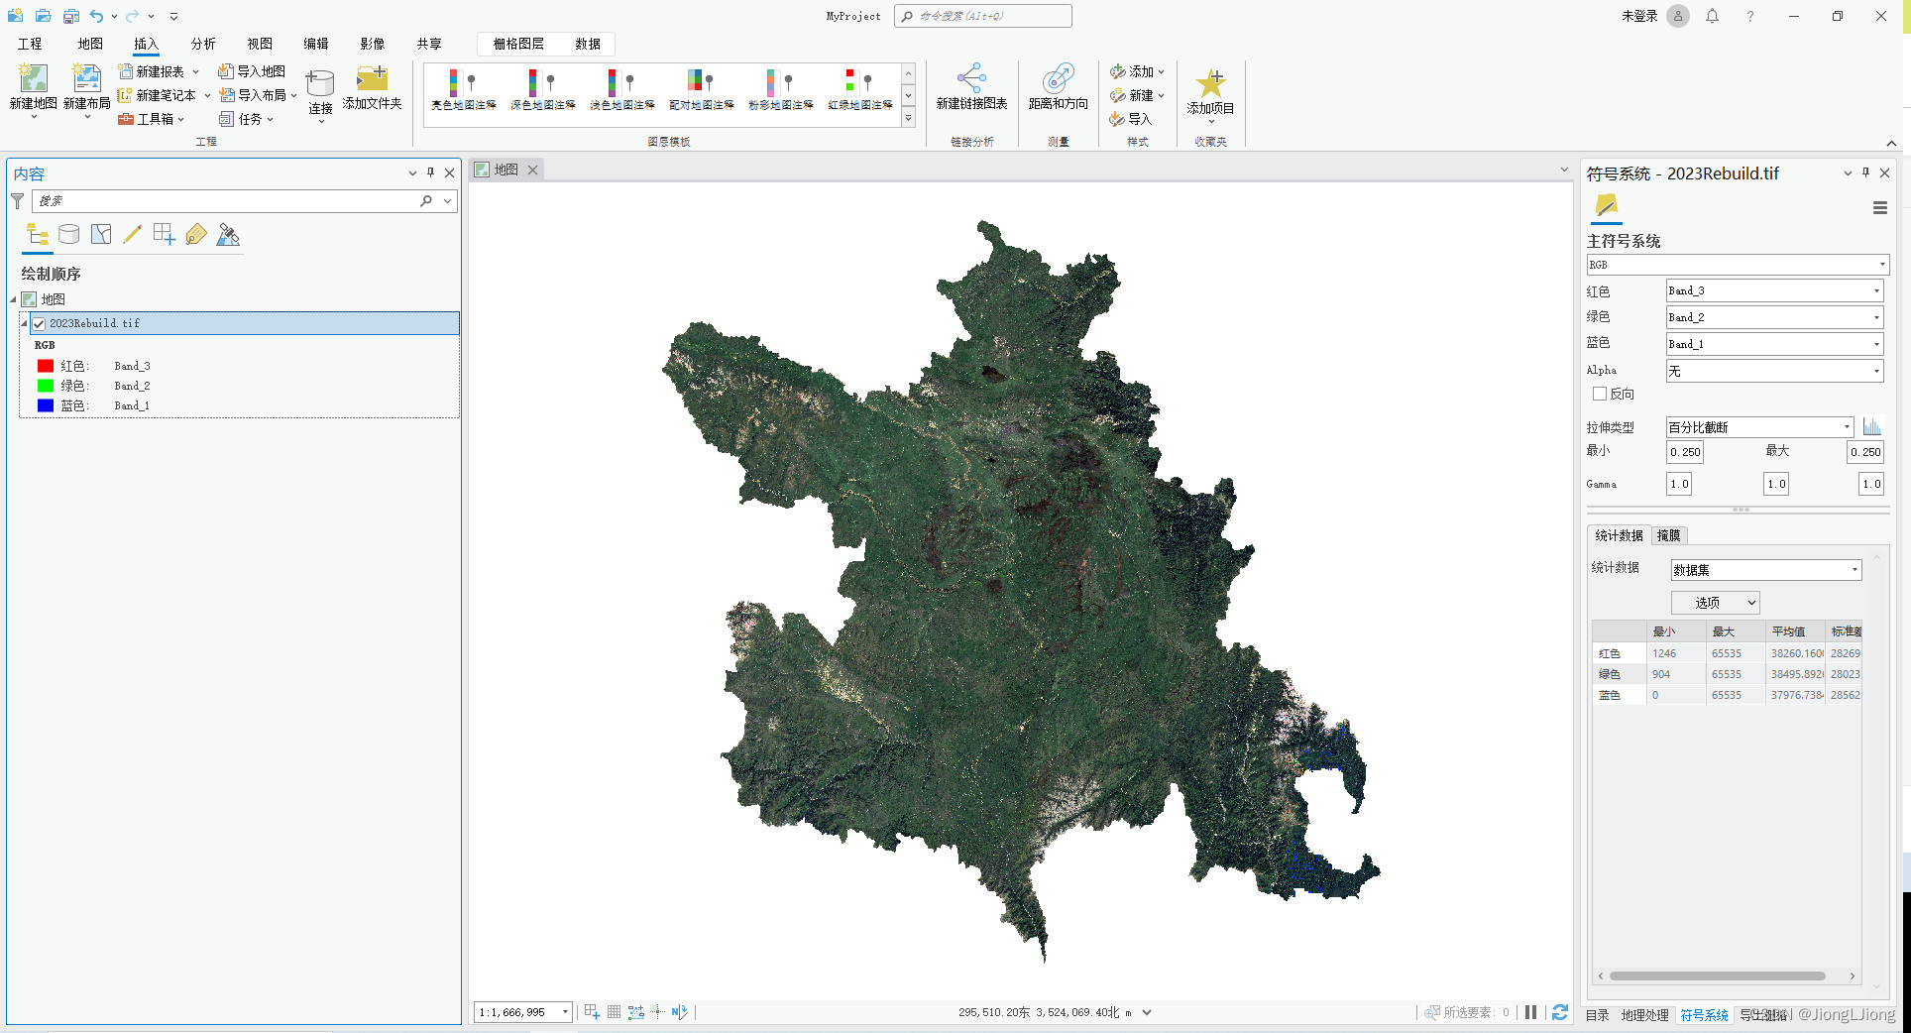The height and width of the screenshot is (1033, 1911).
Task: Open the 地理处理 panel from status bar
Action: (x=1644, y=1015)
